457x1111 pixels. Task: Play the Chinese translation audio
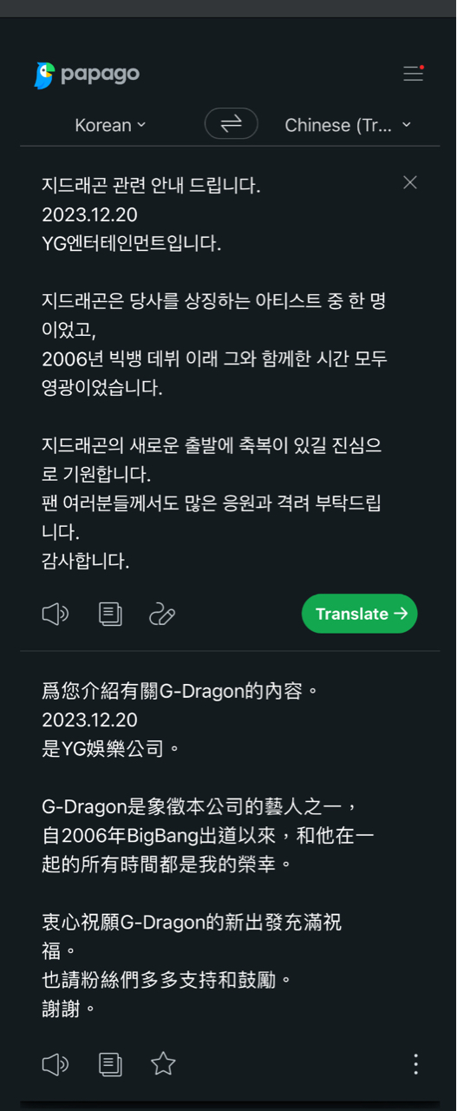55,1064
